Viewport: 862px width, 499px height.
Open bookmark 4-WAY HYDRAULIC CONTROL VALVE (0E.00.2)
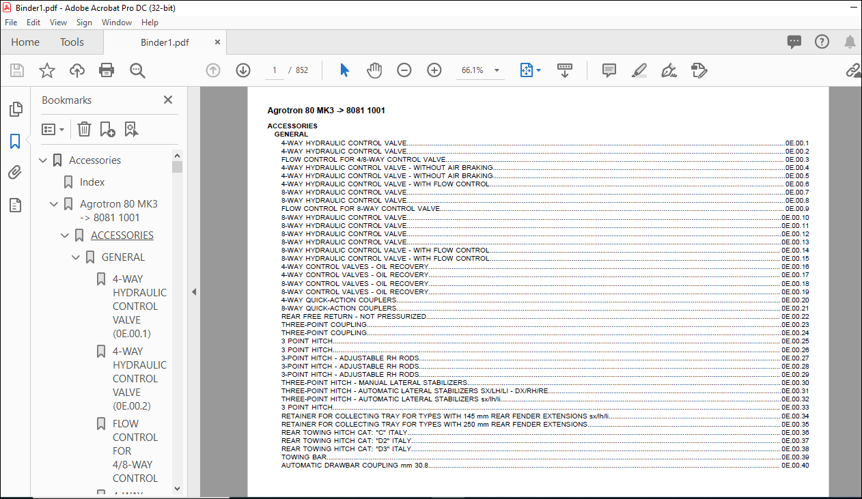(139, 379)
